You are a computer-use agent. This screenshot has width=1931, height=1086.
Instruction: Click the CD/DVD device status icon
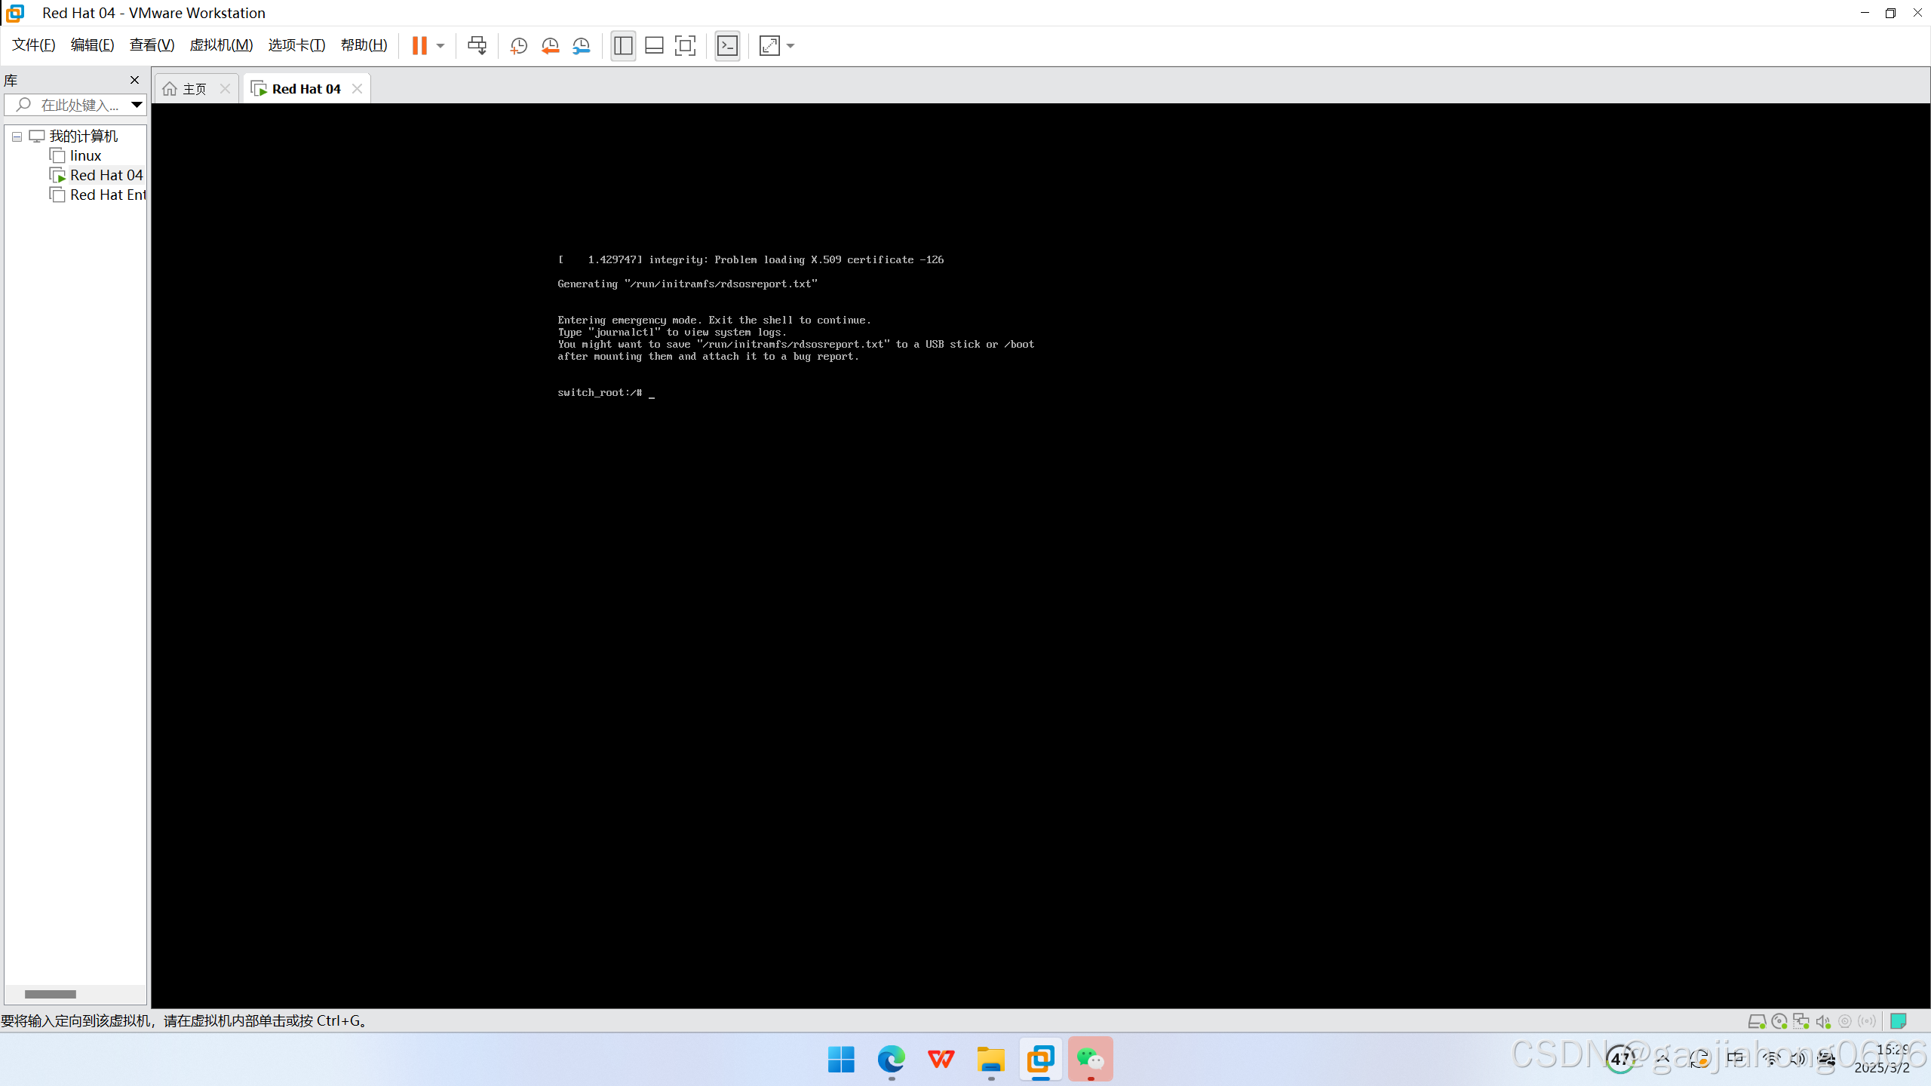click(x=1779, y=1021)
